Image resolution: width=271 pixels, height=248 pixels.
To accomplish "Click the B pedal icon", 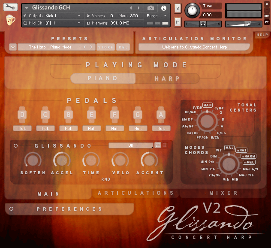I will pyautogui.click(x=69, y=115).
